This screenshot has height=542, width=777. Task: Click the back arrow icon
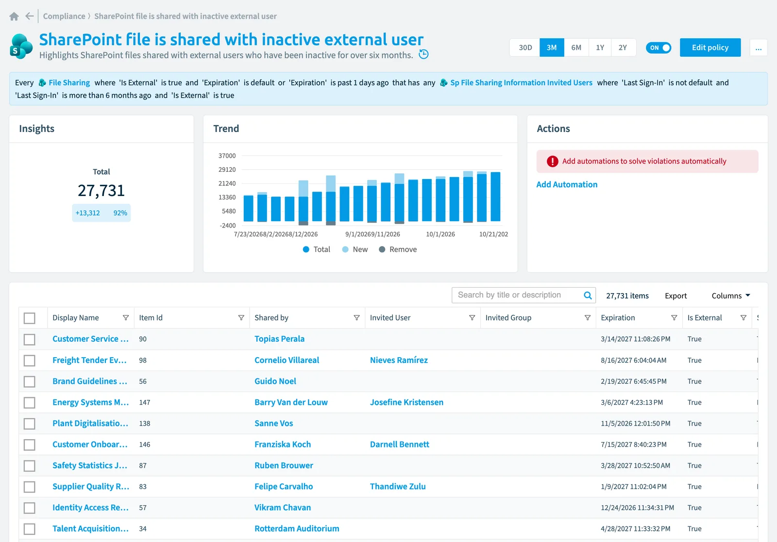30,16
